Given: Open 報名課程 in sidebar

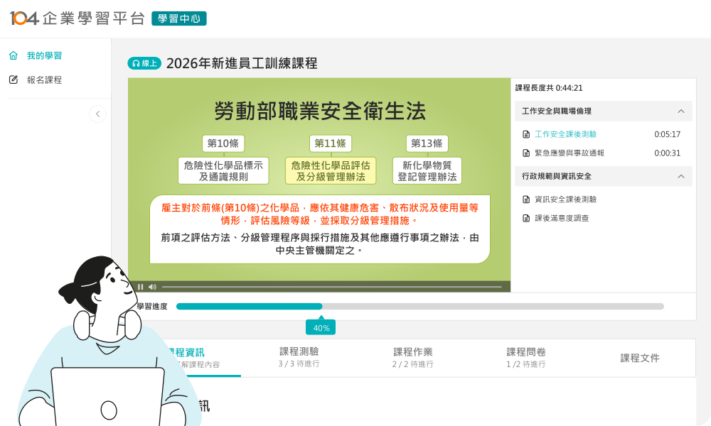Looking at the screenshot, I should click(44, 80).
